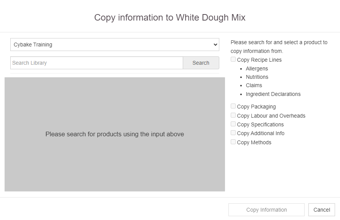Click the chevron arrow of library selector
The image size is (340, 220).
tap(215, 45)
